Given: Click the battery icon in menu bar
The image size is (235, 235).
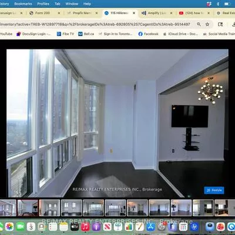Looking at the screenshot, I should [227, 4].
